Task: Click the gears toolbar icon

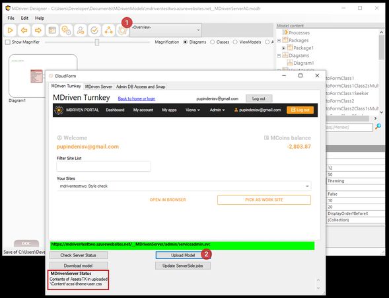Action: (x=66, y=30)
